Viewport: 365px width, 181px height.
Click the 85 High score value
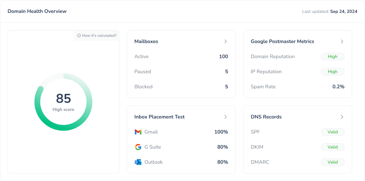coord(64,99)
